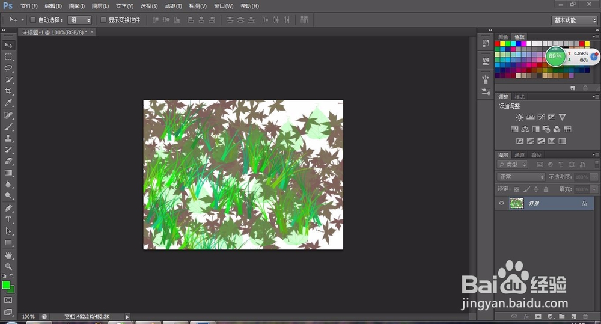Add a Curves adjustment
Screen dimensions: 601x324
point(542,117)
